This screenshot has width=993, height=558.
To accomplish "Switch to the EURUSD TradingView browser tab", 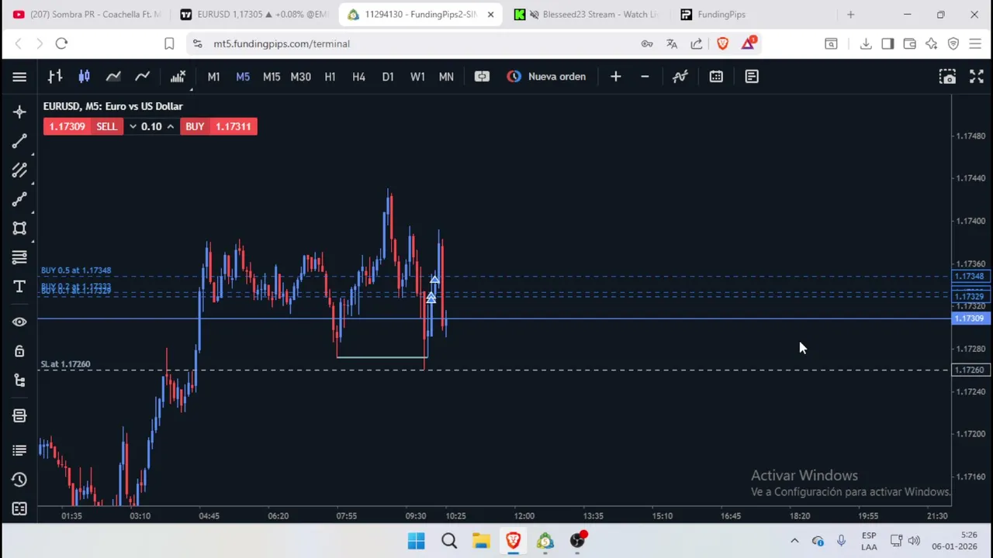I will [x=254, y=14].
